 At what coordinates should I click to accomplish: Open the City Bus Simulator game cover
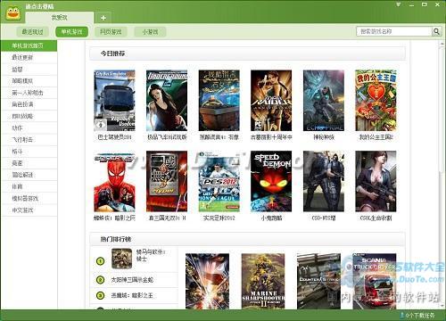[x=114, y=101]
